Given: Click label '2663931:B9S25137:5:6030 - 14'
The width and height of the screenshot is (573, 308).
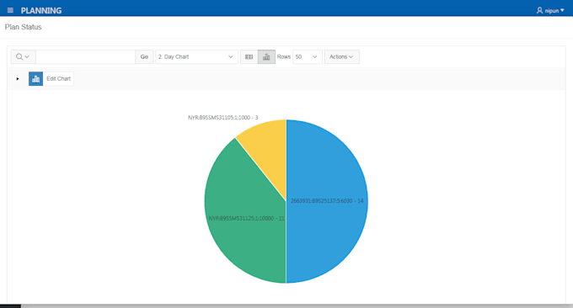Looking at the screenshot, I should point(327,201).
